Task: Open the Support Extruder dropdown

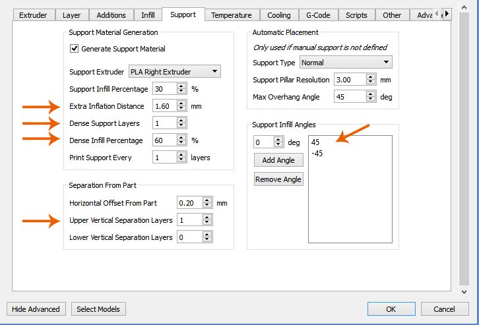Action: pyautogui.click(x=174, y=71)
